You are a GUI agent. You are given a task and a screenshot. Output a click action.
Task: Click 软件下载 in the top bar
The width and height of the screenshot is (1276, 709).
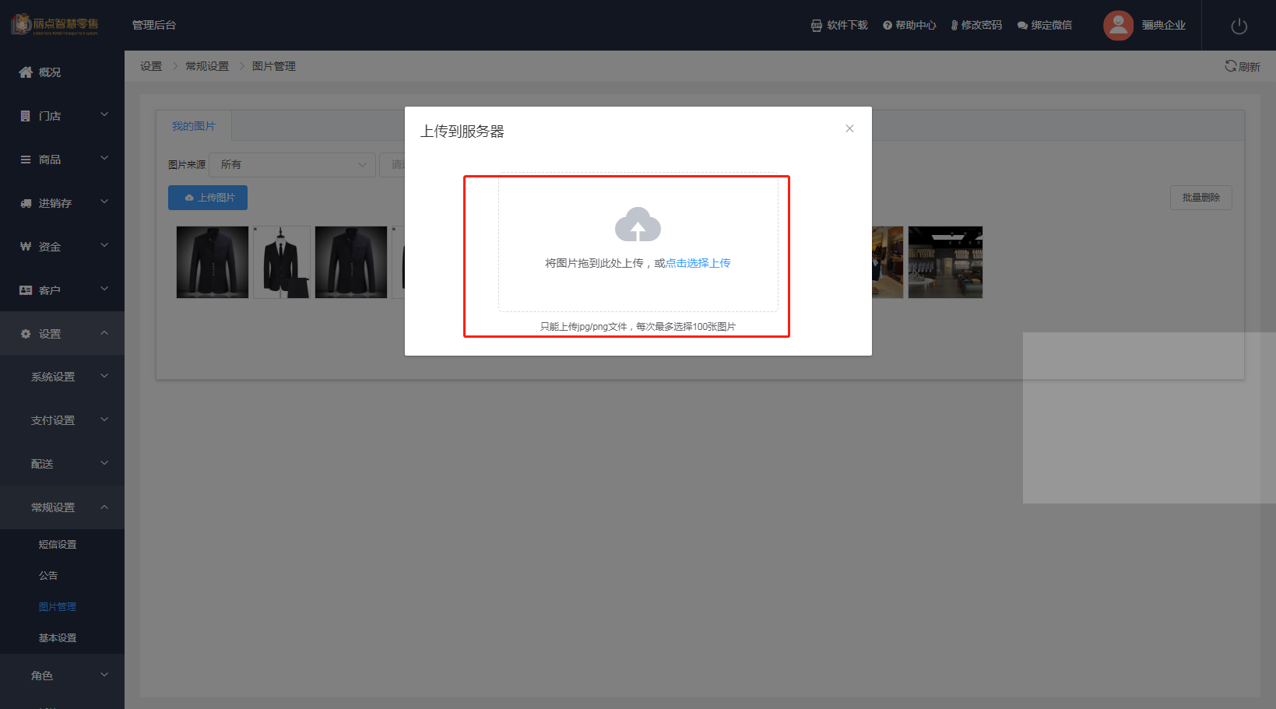(x=839, y=25)
